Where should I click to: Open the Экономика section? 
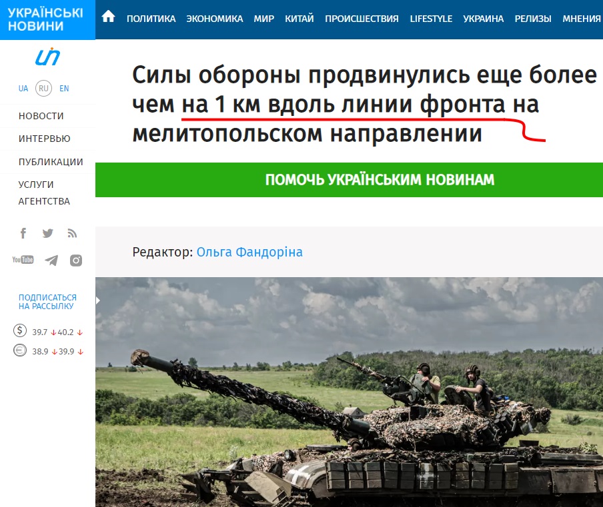point(215,19)
